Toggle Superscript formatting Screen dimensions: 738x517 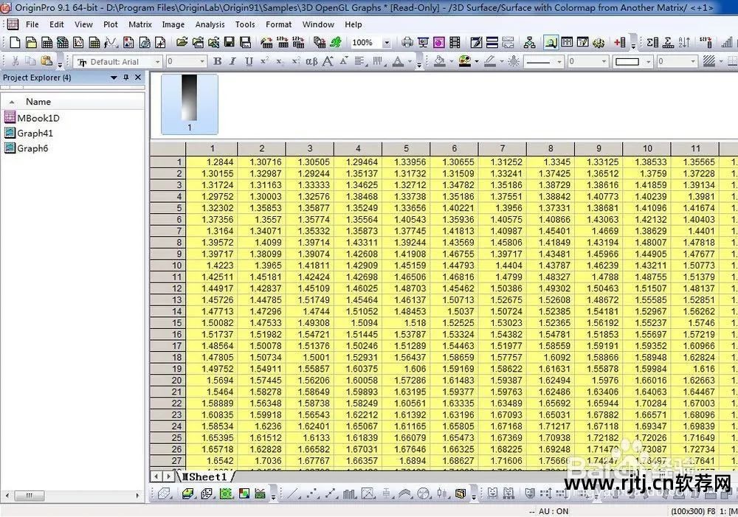point(264,60)
